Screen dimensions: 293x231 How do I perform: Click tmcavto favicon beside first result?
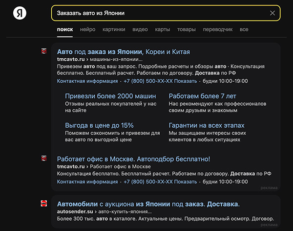(x=44, y=52)
